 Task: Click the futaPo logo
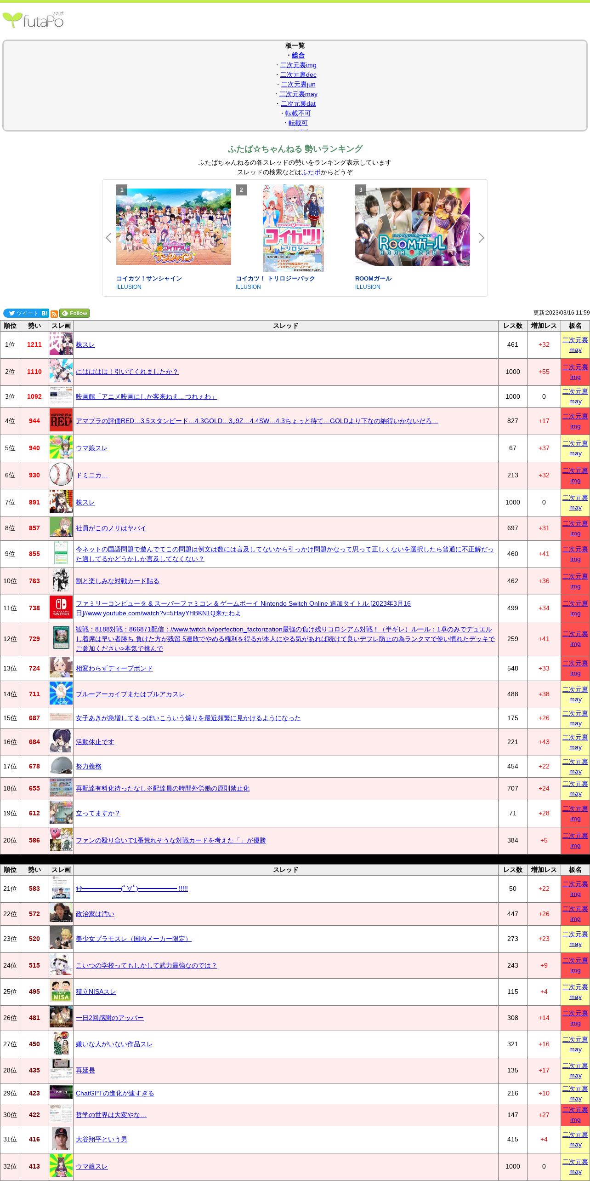tap(33, 20)
